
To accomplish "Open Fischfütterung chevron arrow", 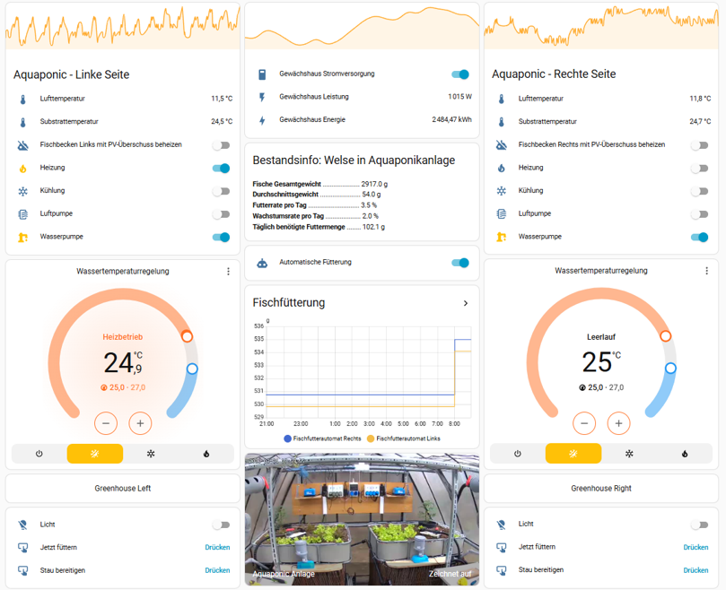I will pyautogui.click(x=466, y=303).
